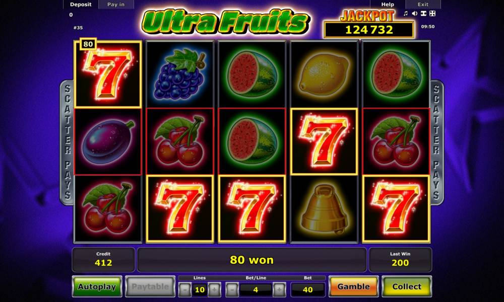
Task: Decrease the number of Lines
Action: (185, 289)
